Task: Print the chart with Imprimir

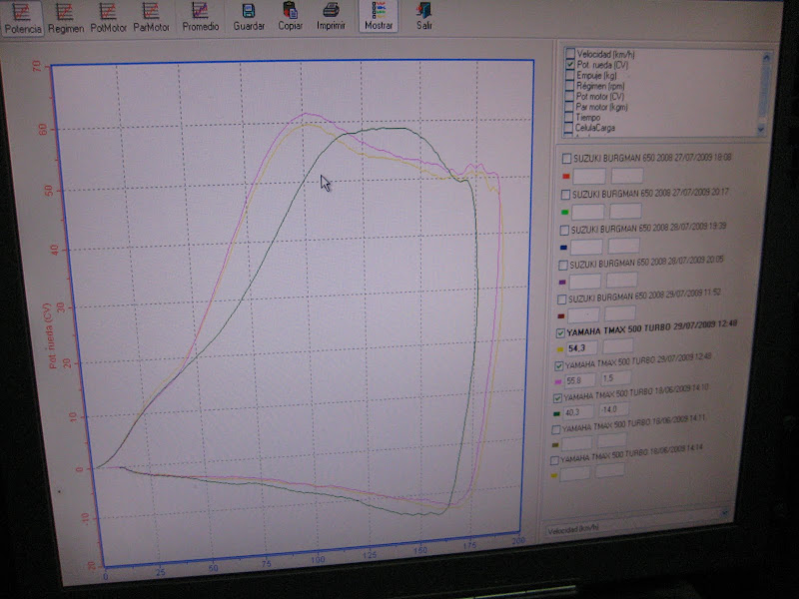Action: click(x=331, y=17)
